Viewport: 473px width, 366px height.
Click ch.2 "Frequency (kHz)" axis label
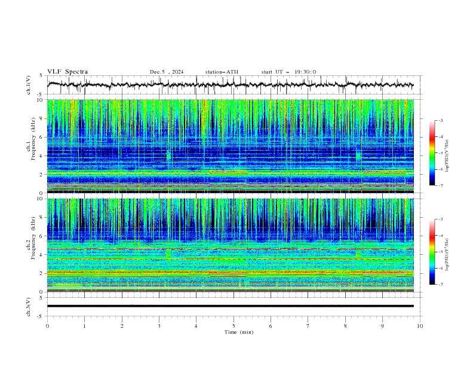point(33,237)
